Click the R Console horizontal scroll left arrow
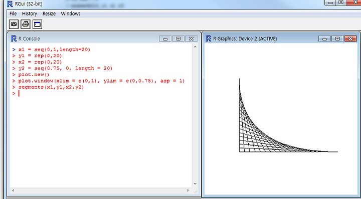Viewport: 361px width, 199px height. coord(13,190)
